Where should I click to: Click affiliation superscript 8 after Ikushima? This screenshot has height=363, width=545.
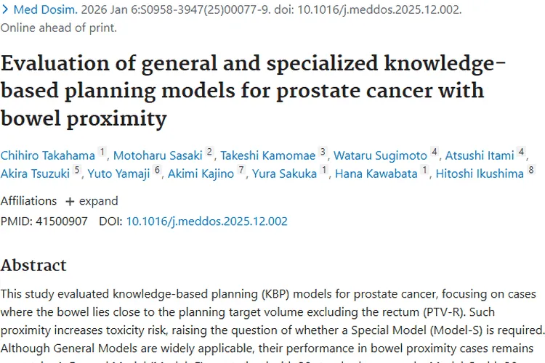coord(531,171)
